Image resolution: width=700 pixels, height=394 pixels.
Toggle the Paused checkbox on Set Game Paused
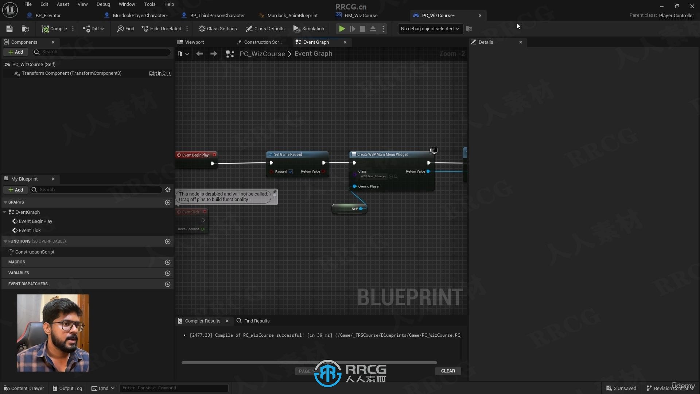coord(290,171)
